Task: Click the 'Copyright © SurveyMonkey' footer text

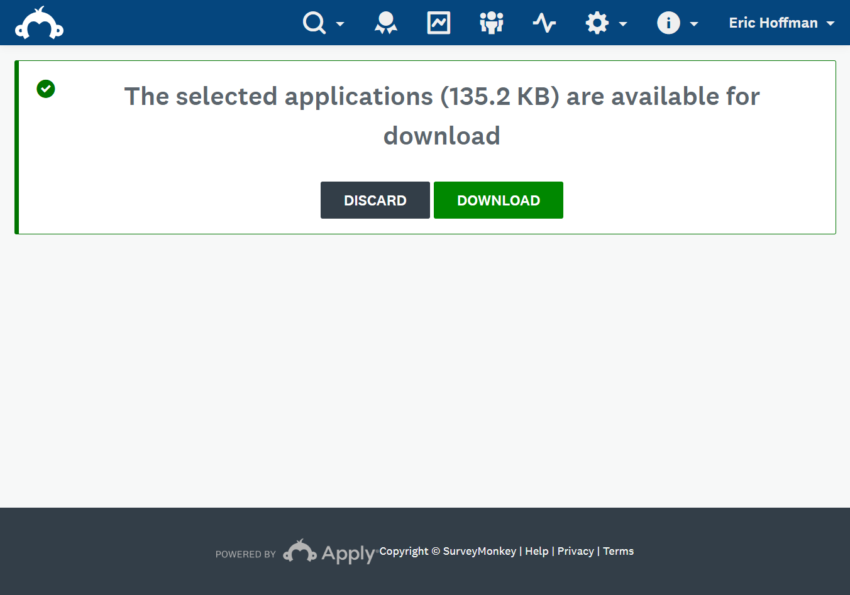Action: (x=448, y=551)
